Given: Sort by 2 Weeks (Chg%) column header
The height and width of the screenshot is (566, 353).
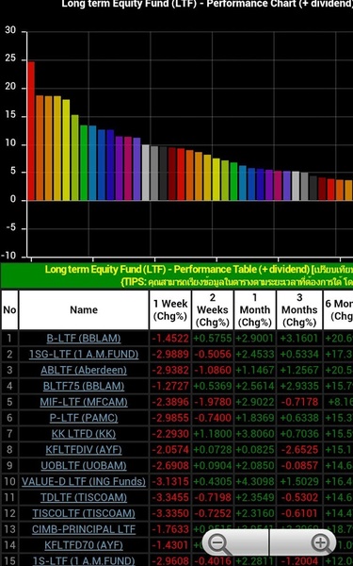Looking at the screenshot, I should click(213, 310).
